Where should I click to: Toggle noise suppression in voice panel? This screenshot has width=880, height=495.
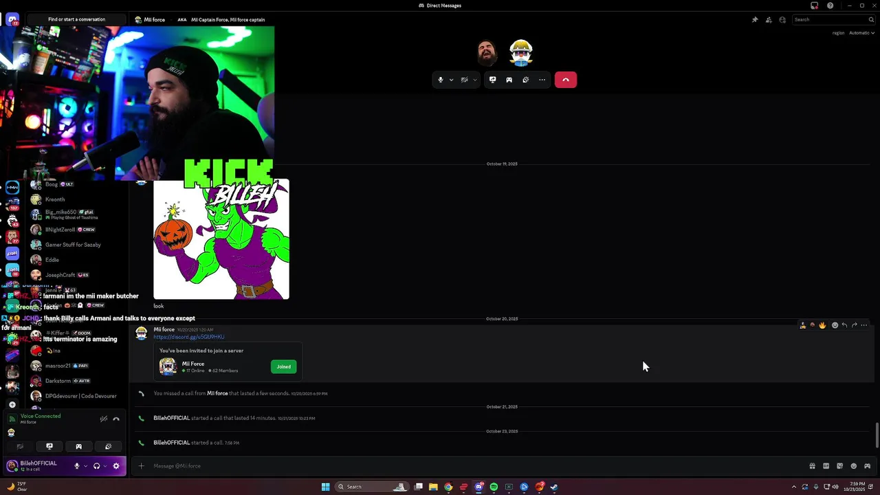103,419
